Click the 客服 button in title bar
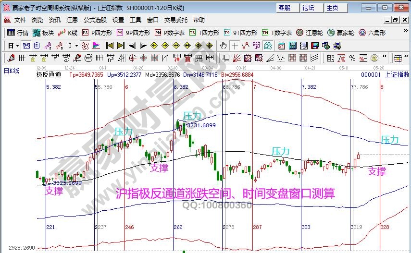411x253 pixels. 284,8
